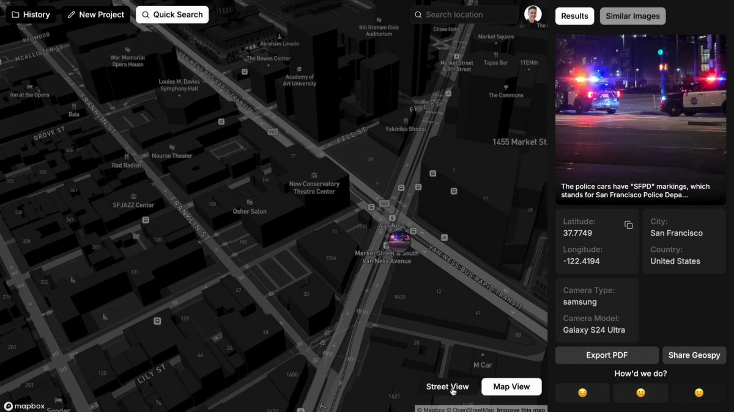Open the OpenStreetMap attribution link
Image resolution: width=734 pixels, height=412 pixels.
(x=470, y=410)
